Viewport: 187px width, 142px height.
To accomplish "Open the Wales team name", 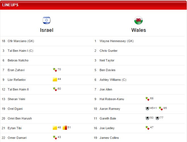I will click(x=138, y=30).
